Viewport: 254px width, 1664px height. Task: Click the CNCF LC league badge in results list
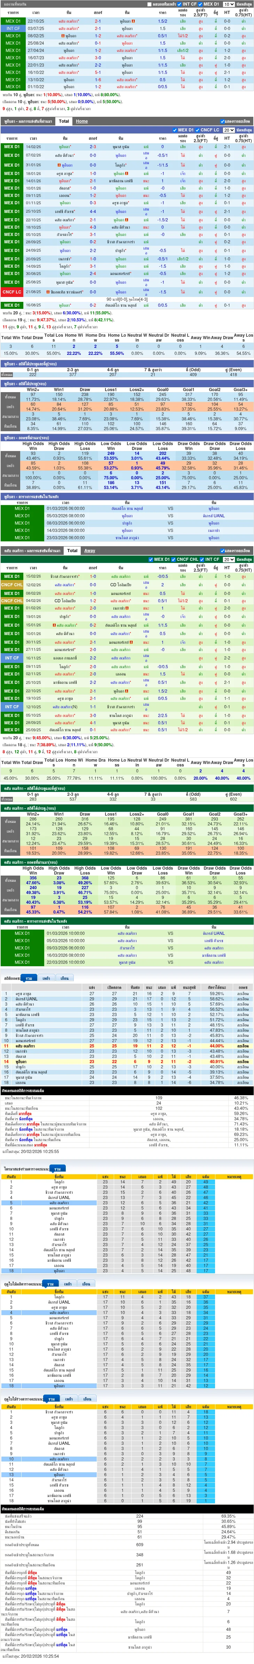[11, 292]
